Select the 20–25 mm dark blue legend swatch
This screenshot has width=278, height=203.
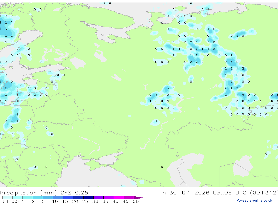[x=78, y=197]
